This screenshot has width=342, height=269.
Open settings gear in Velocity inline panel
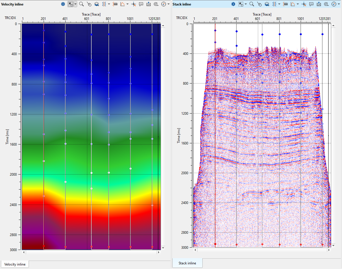pos(63,4)
